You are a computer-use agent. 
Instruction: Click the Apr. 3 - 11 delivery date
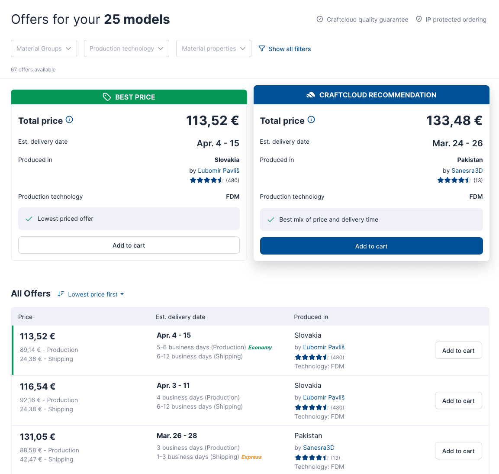click(x=173, y=386)
